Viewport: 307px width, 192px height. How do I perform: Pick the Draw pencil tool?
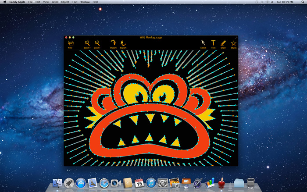point(223,44)
